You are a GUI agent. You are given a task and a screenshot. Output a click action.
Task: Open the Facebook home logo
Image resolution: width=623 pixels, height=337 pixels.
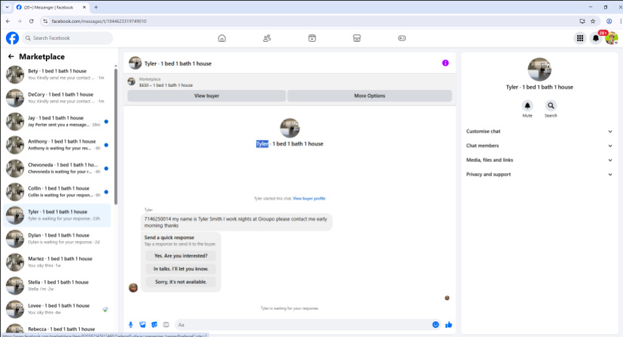[x=12, y=38]
